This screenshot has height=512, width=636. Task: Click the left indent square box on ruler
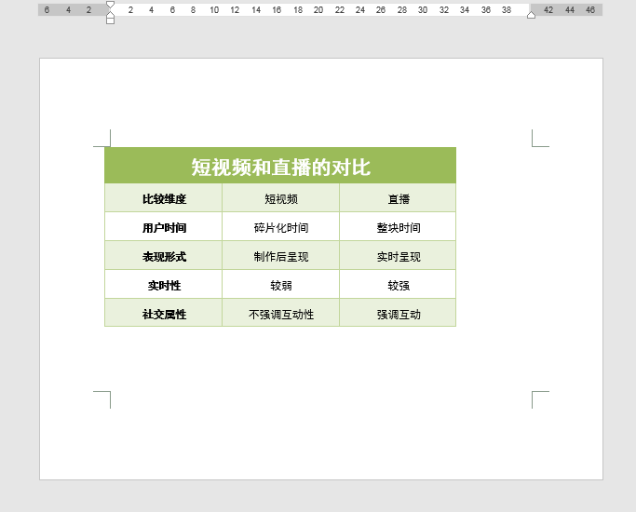[110, 20]
